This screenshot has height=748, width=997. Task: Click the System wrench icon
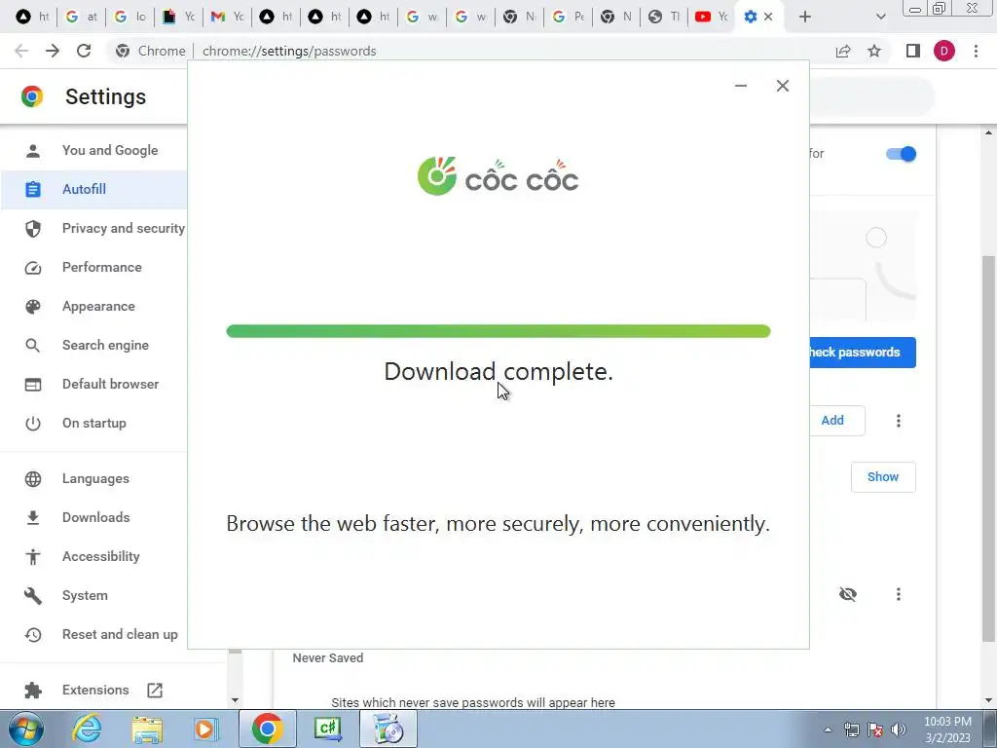[x=32, y=595]
